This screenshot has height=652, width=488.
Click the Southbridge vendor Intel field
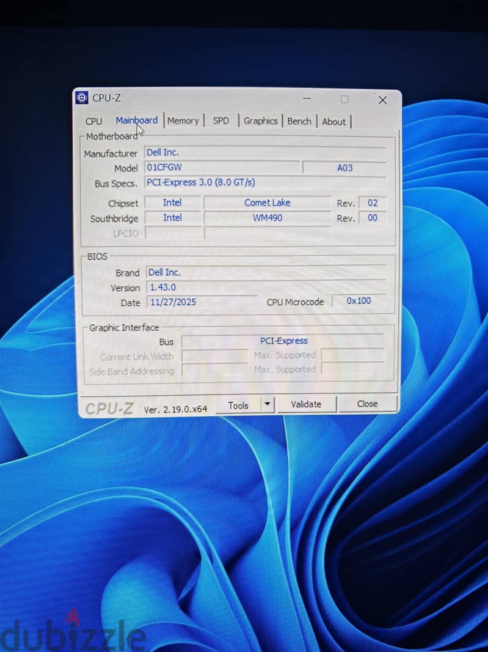(172, 218)
